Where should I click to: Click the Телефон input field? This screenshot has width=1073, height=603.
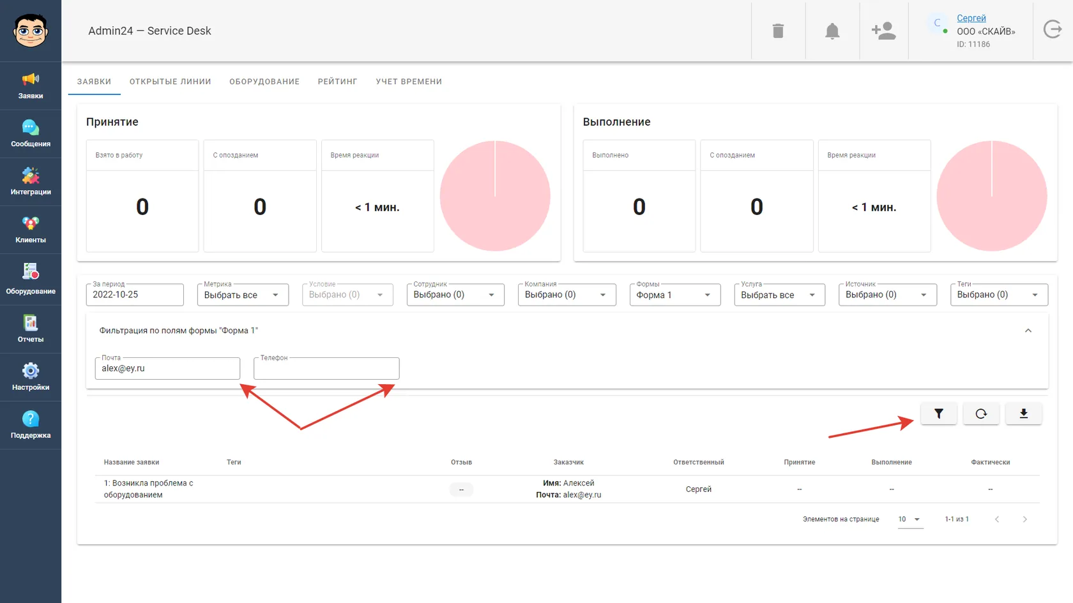point(326,368)
